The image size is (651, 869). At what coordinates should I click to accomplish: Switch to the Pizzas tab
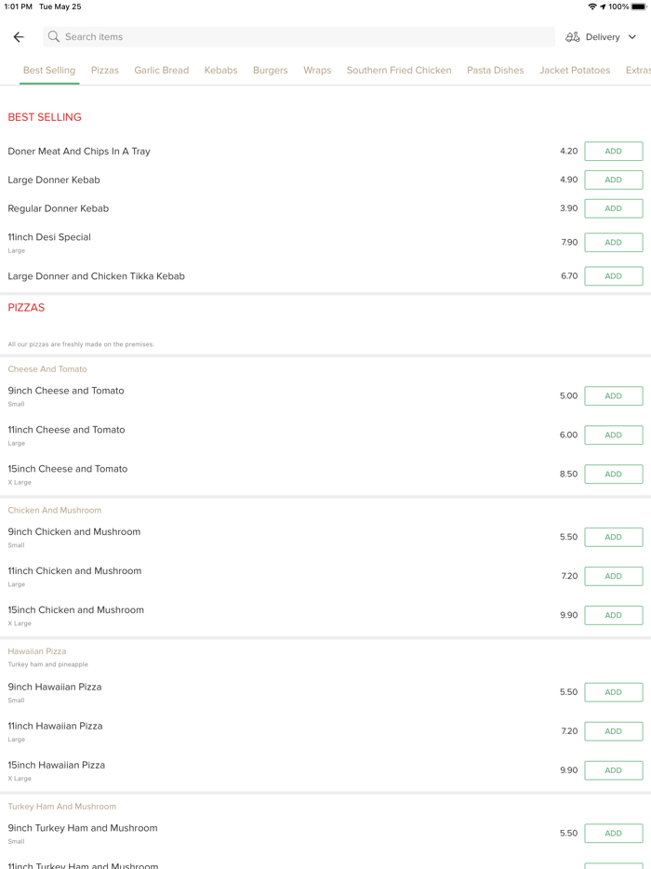tap(105, 70)
